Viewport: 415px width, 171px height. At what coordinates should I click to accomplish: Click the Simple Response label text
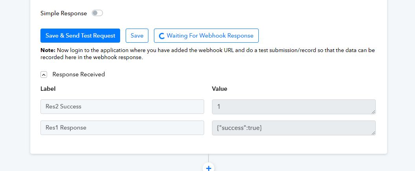tap(64, 13)
